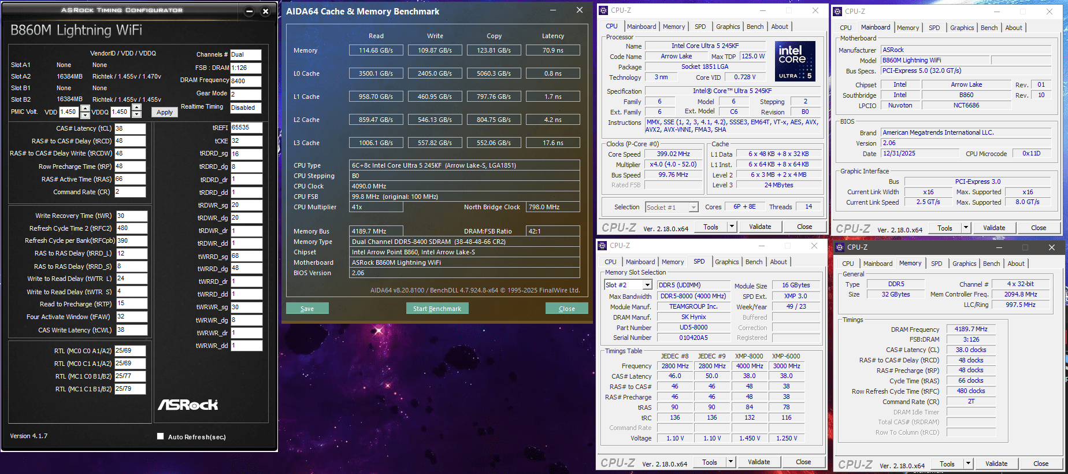Click Core Speed 399.02 MHz value
Viewport: 1068px width, 474px height.
tap(673, 154)
